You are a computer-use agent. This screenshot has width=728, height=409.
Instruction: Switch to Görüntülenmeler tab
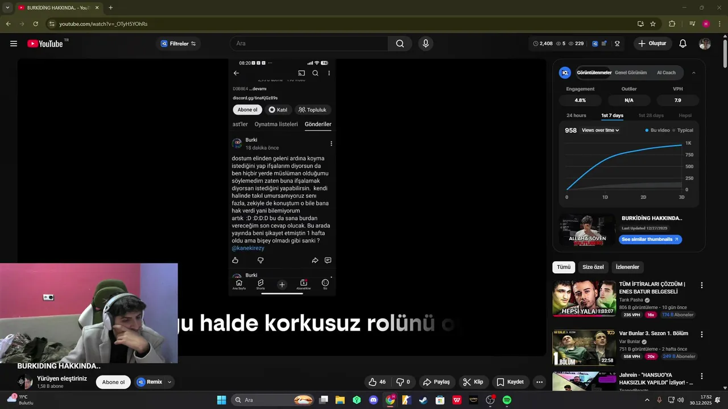594,73
